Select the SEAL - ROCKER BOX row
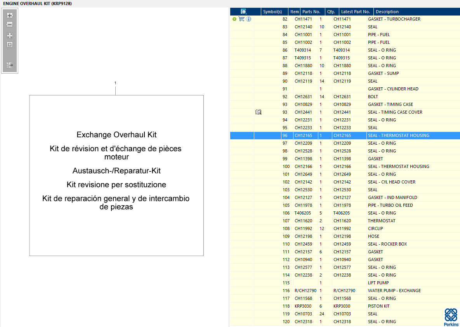Screen dimensions: 460x327 [345, 244]
